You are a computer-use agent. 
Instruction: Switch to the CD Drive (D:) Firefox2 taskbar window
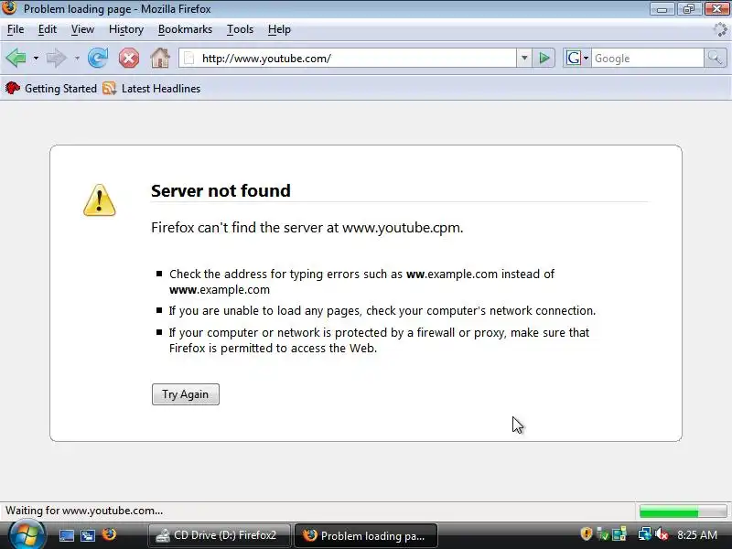(x=219, y=535)
